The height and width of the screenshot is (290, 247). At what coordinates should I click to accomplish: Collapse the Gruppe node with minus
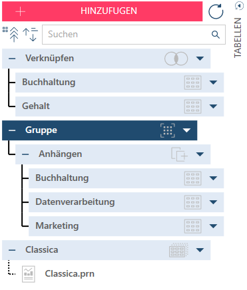pyautogui.click(x=12, y=130)
